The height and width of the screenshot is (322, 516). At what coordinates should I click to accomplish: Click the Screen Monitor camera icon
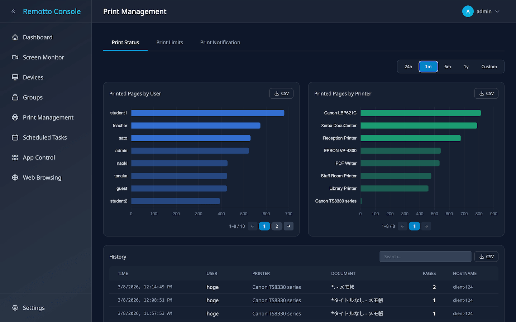[15, 57]
